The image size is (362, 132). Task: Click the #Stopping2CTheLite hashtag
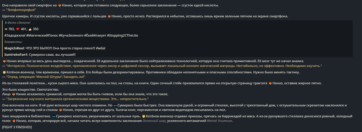pyautogui.click(x=122, y=35)
